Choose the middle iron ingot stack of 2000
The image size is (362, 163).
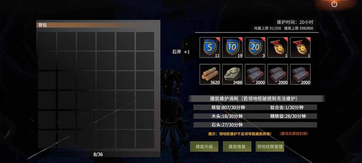tap(278, 74)
